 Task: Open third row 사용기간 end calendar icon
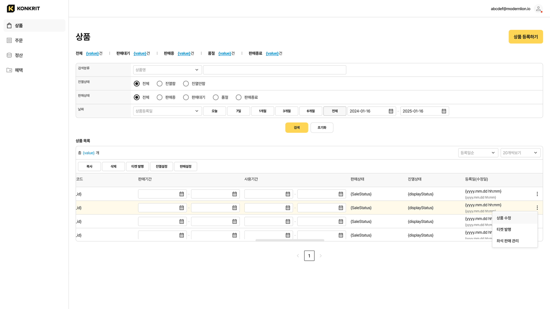tap(341, 221)
